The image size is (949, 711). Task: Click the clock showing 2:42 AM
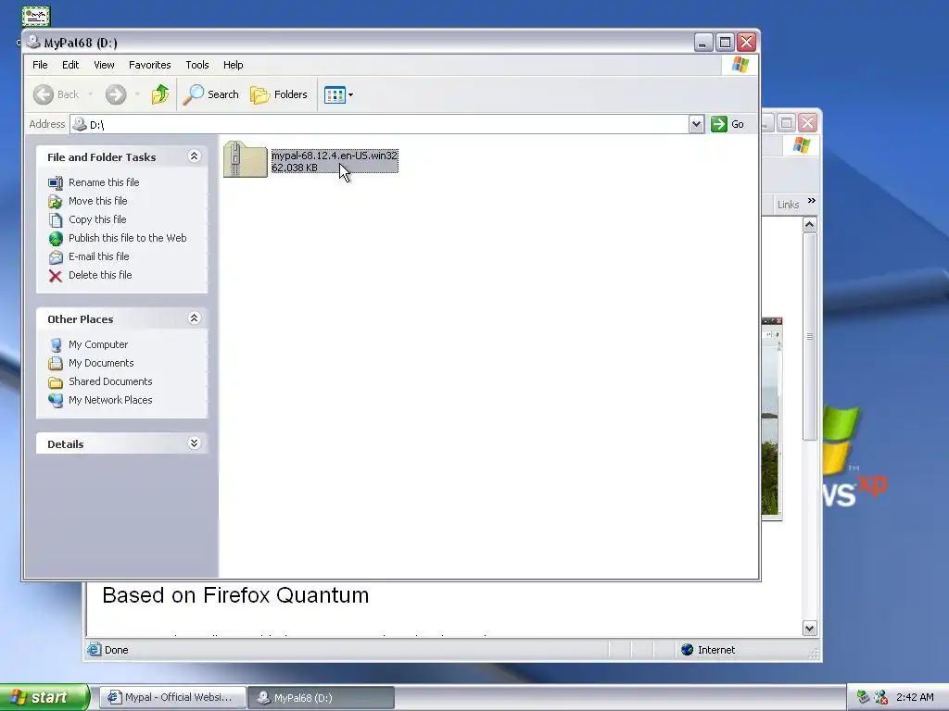tap(915, 697)
